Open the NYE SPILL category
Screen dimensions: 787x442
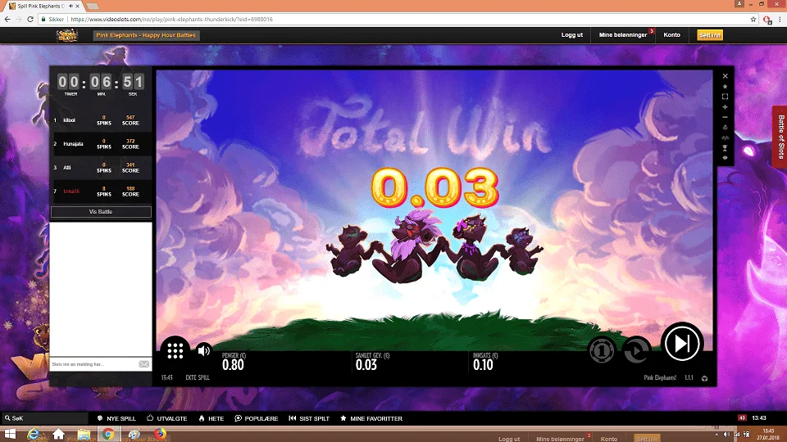point(116,418)
